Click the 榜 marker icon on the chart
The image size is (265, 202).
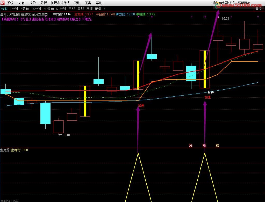(x=218, y=146)
